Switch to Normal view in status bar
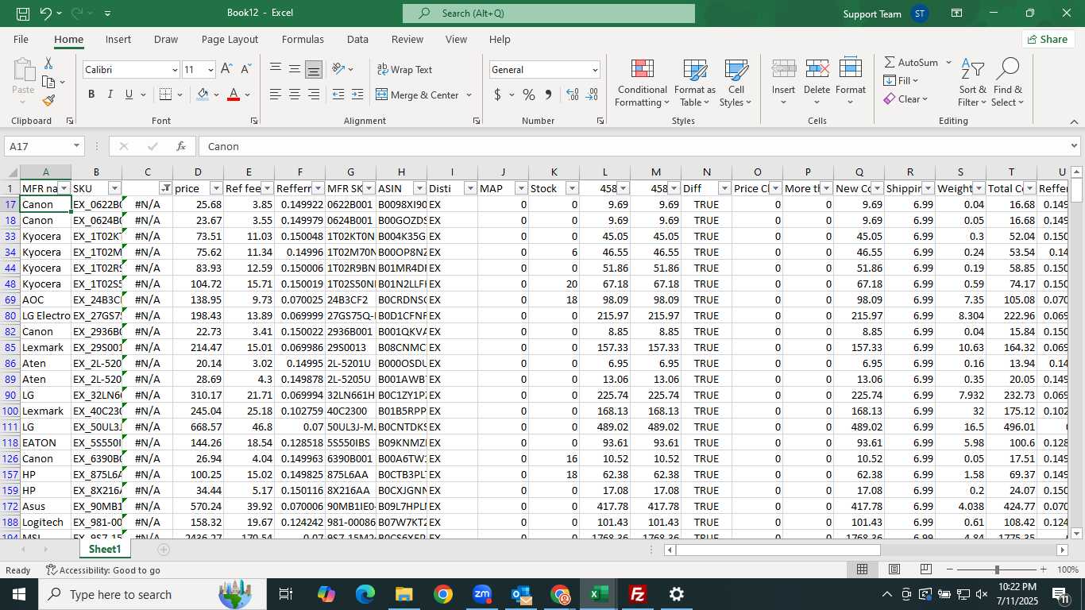 (x=862, y=569)
